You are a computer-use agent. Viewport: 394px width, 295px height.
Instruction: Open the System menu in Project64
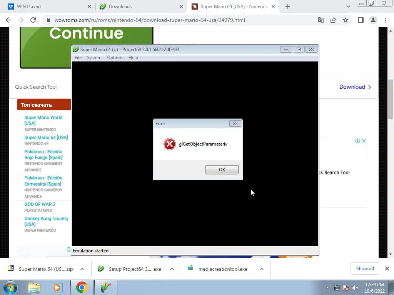[94, 58]
